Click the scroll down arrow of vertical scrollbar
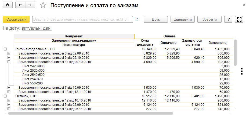Screen dimensions: 246x117 [235, 108]
